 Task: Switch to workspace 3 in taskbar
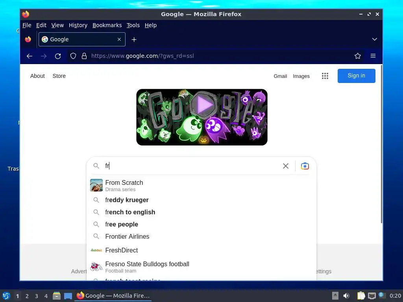(x=37, y=296)
